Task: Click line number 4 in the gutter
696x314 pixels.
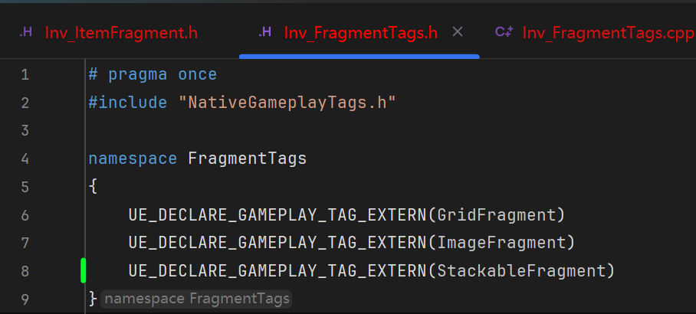Action: point(25,159)
